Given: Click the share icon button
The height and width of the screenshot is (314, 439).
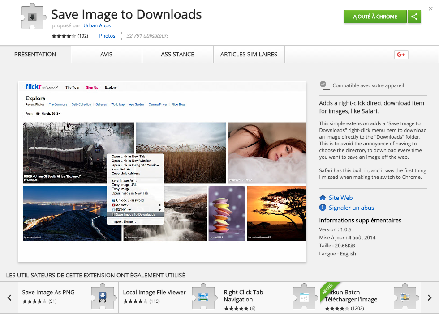Looking at the screenshot, I should coord(414,17).
